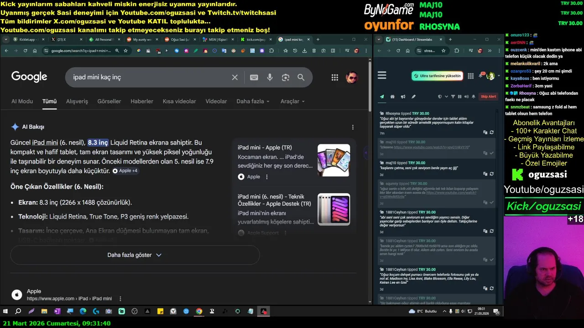Screen dimensions: 584x328
Task: Open AI Bakışı three-dot options menu
Action: [x=353, y=127]
